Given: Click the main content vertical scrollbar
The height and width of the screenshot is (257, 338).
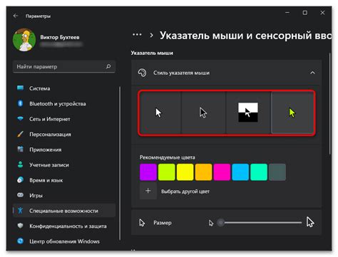Looking at the screenshot, I should (330, 105).
